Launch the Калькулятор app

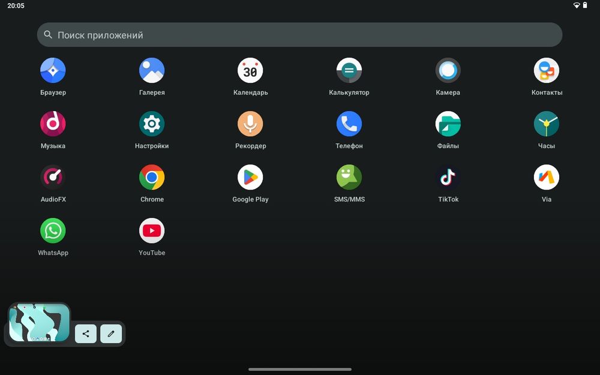tap(349, 70)
